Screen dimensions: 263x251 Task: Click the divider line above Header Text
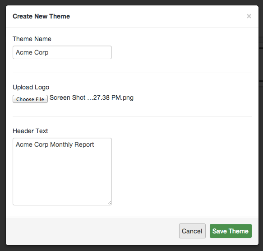(132, 116)
